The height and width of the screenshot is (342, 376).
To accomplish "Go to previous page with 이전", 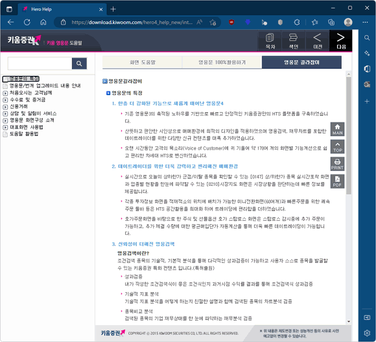I will click(x=317, y=41).
